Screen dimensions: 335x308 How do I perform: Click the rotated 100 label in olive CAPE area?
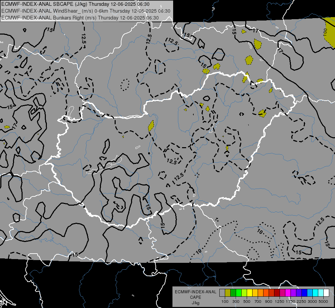tap(325, 32)
